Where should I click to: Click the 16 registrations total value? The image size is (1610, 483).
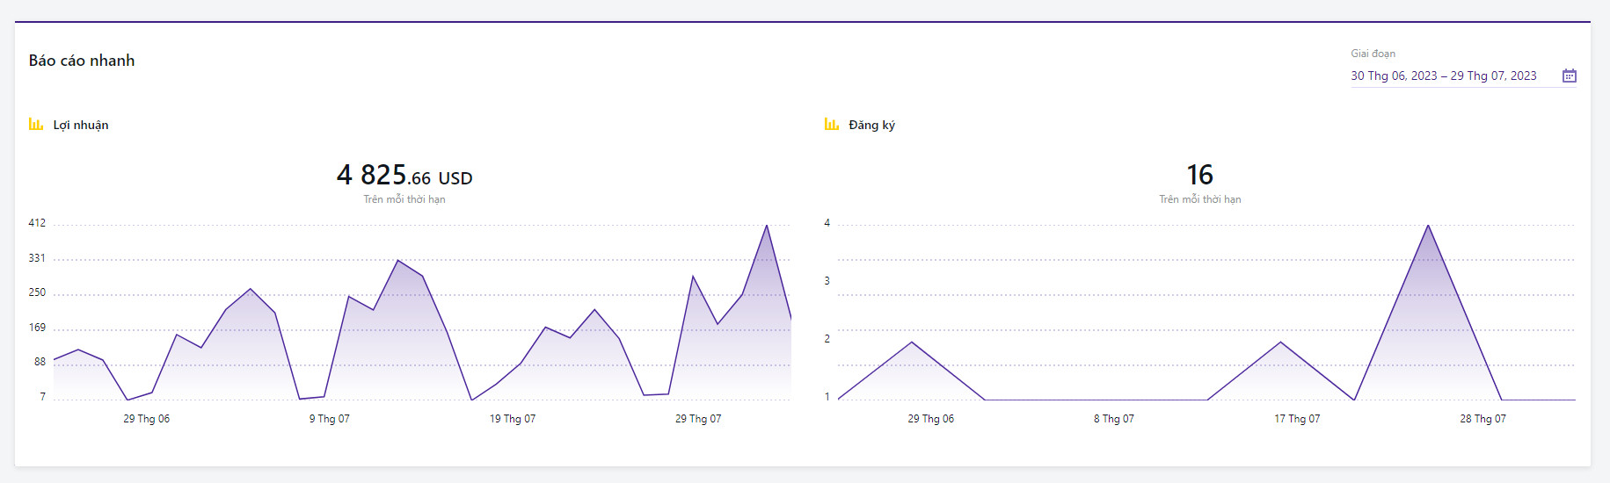pos(1199,175)
